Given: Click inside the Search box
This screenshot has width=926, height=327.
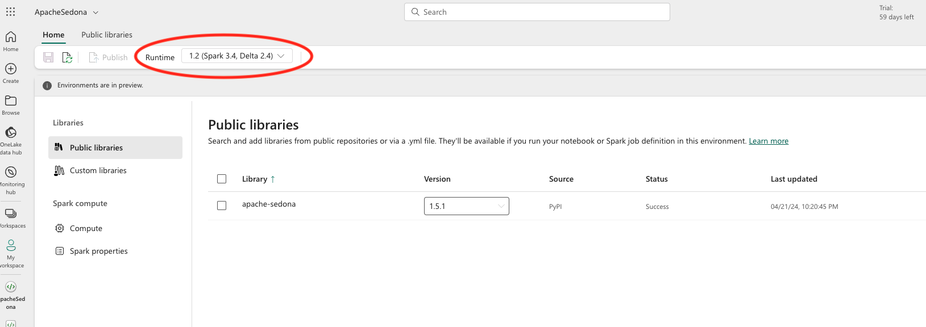Looking at the screenshot, I should pyautogui.click(x=537, y=12).
